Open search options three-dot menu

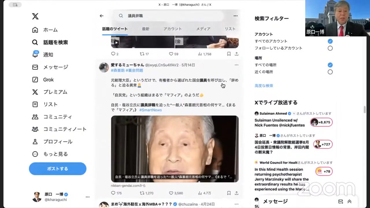[x=235, y=16]
